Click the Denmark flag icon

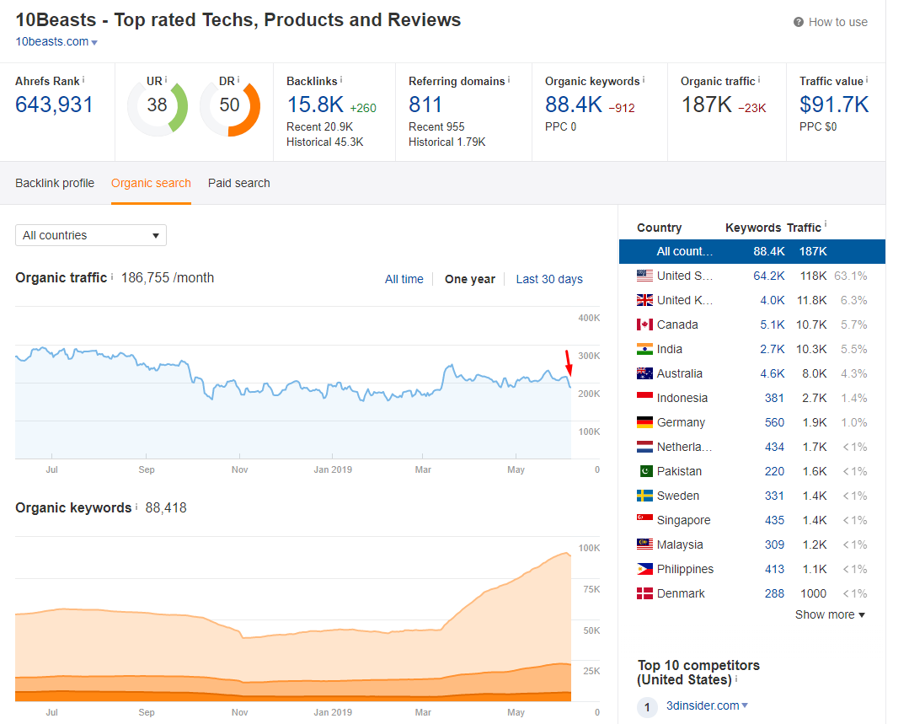[644, 593]
